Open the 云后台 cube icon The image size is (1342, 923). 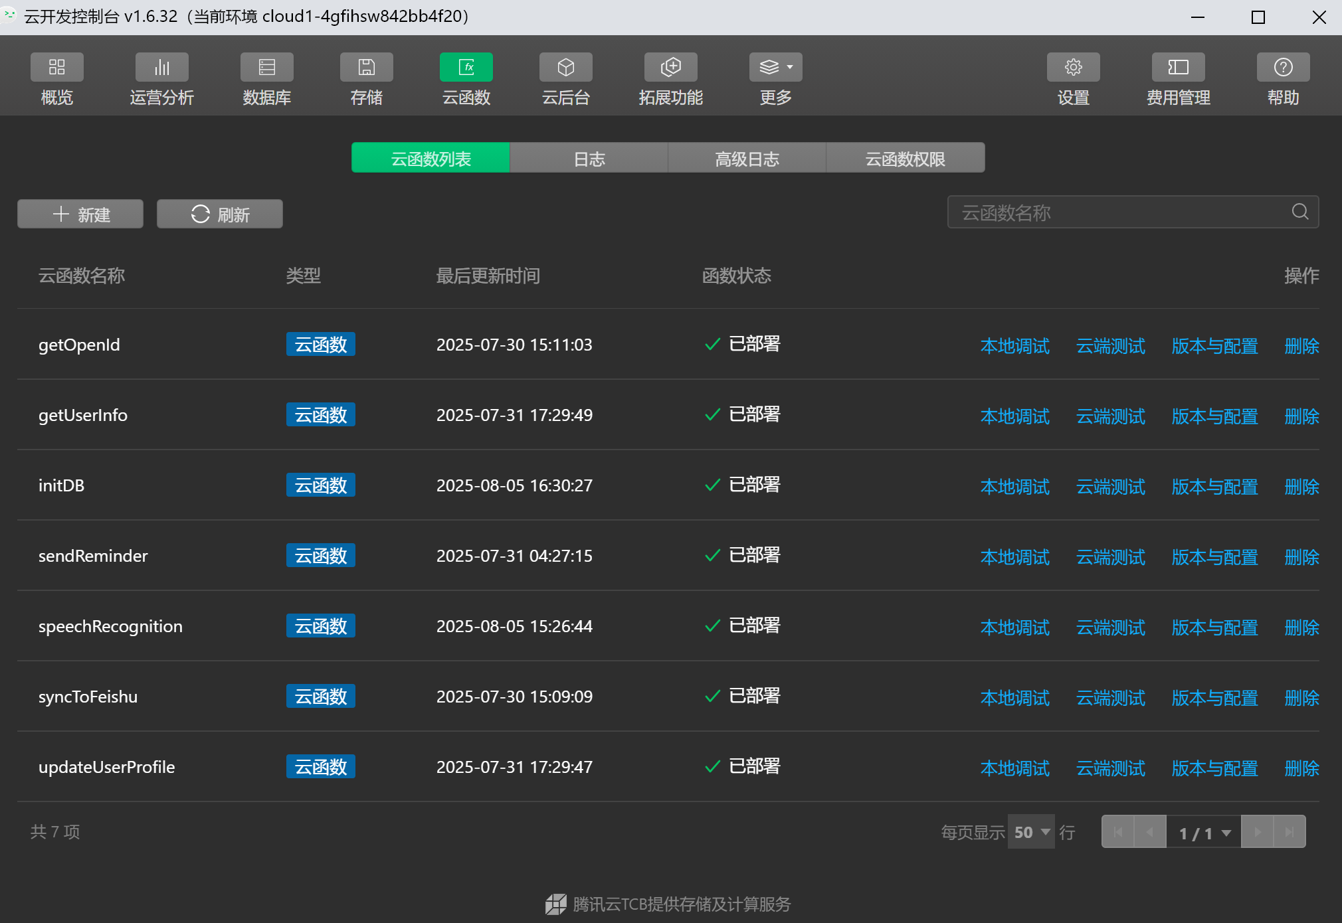coord(565,67)
